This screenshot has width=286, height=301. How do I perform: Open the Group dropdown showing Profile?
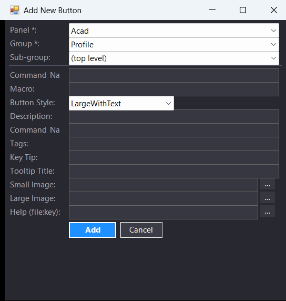174,44
